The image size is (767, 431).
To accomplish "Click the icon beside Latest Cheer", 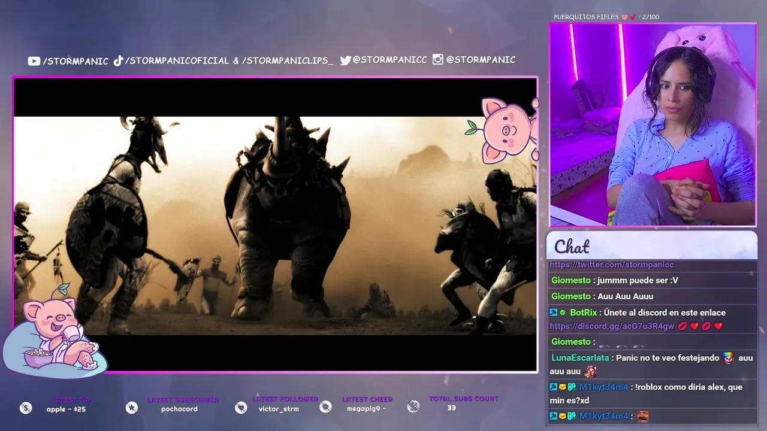I will click(325, 407).
